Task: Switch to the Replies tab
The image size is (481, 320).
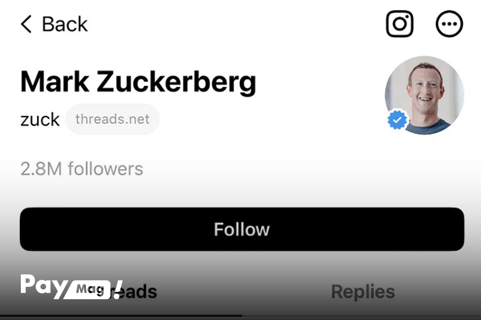Action: 363,292
